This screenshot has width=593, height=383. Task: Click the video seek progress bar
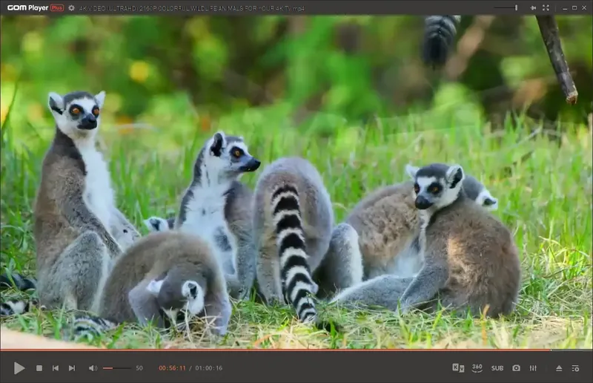click(296, 350)
